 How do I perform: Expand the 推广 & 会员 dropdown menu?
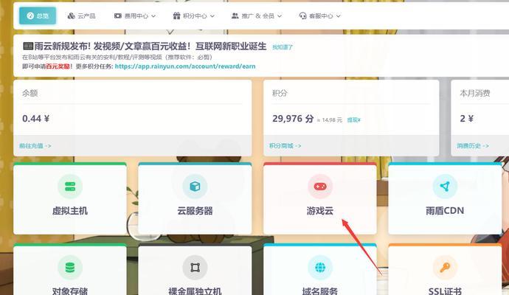257,16
